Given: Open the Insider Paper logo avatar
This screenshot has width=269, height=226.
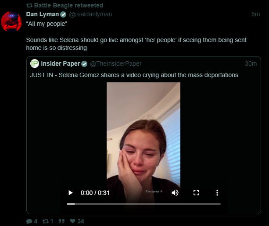Looking at the screenshot, I should click(x=35, y=64).
